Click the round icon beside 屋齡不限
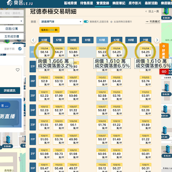The width and height of the screenshot is (172, 172). tap(20, 49)
